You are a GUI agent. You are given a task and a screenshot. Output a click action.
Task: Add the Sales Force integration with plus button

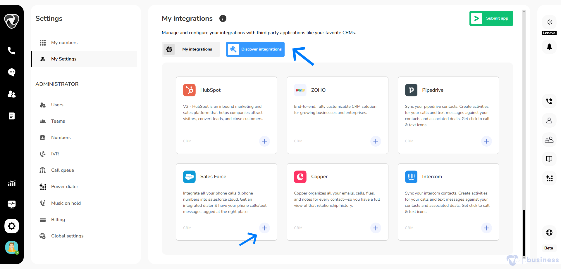[x=264, y=228]
